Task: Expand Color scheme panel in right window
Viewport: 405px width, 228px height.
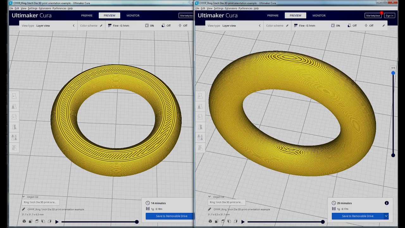Action: click(277, 26)
